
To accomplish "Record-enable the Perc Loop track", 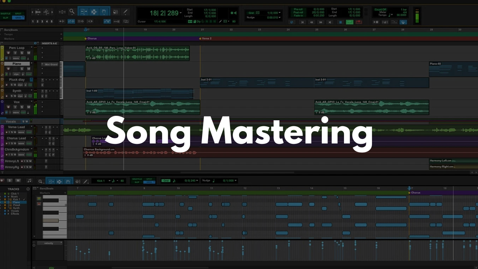I will pyautogui.click(x=9, y=53).
